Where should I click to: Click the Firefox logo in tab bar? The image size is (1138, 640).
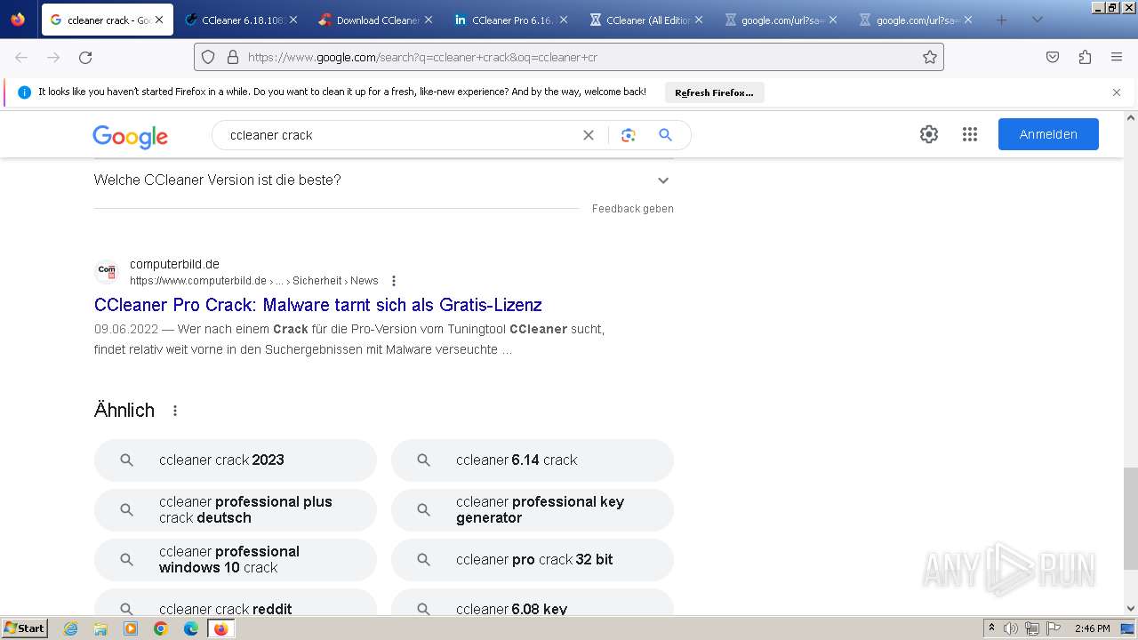pos(18,19)
